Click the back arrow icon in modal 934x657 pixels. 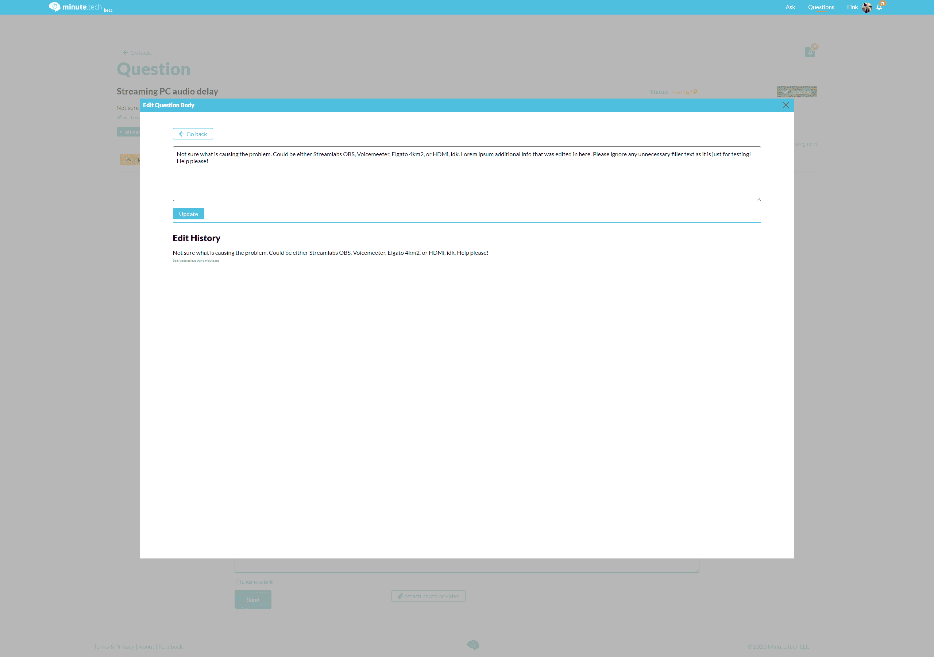(x=182, y=134)
